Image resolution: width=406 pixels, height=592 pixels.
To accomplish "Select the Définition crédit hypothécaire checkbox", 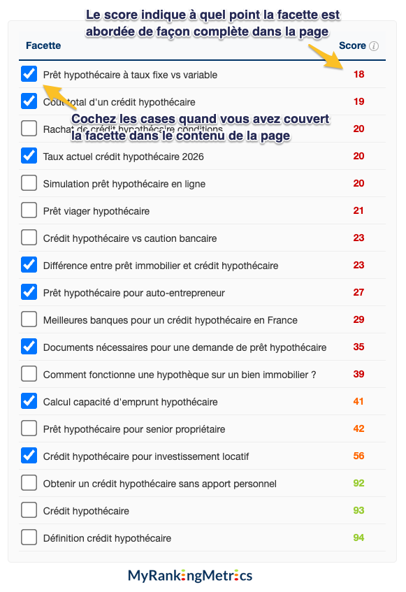I will point(29,537).
